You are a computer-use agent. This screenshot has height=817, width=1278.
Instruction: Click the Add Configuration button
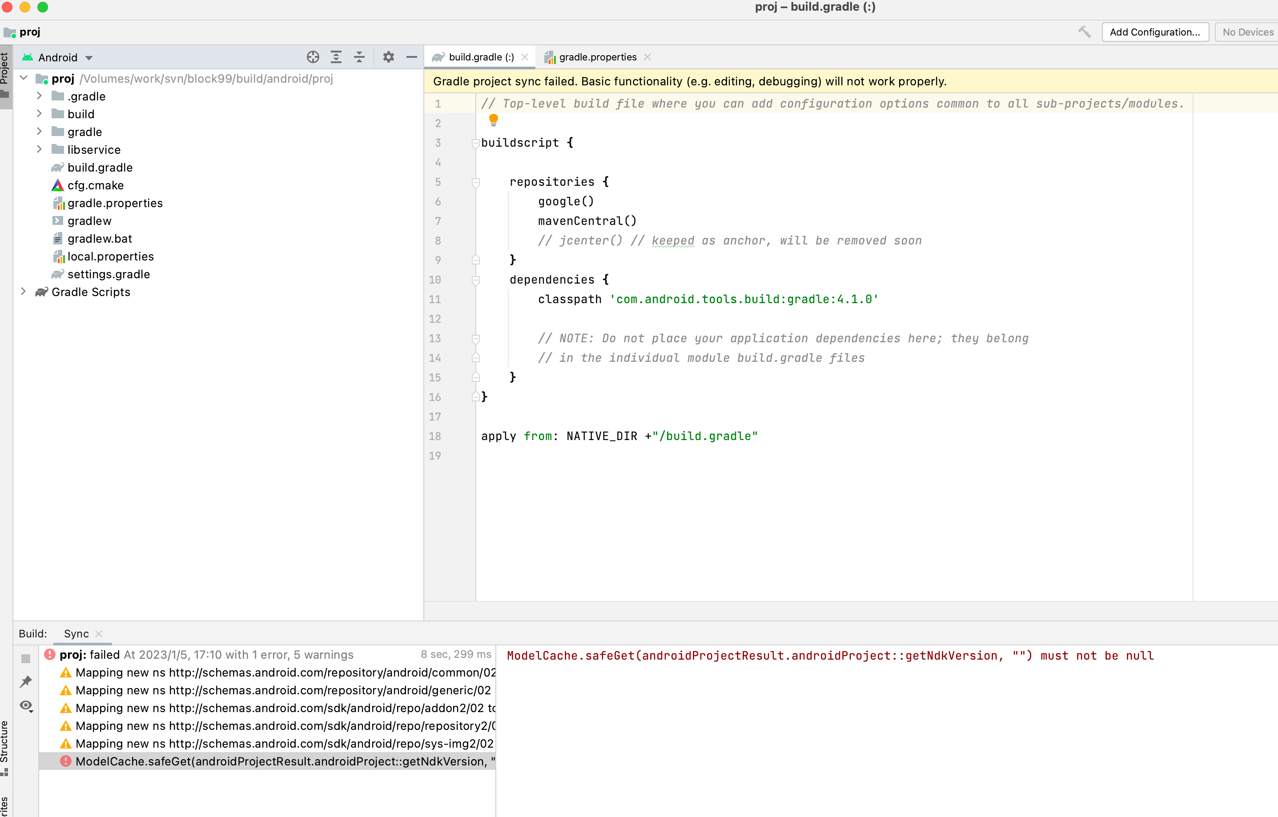tap(1154, 32)
